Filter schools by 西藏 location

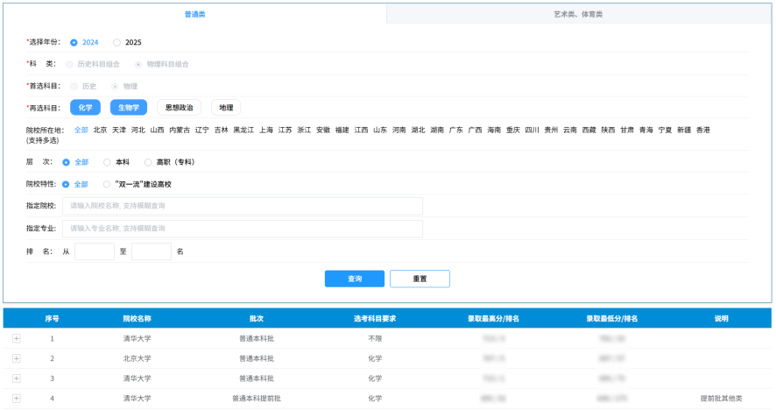coord(589,130)
